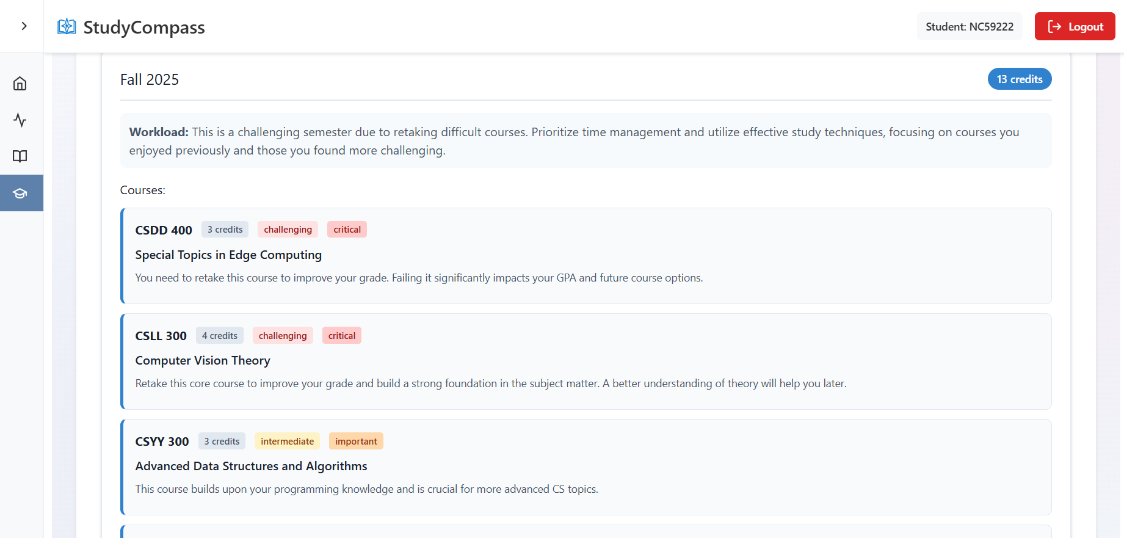
Task: Click the Courses: label
Action: [143, 190]
